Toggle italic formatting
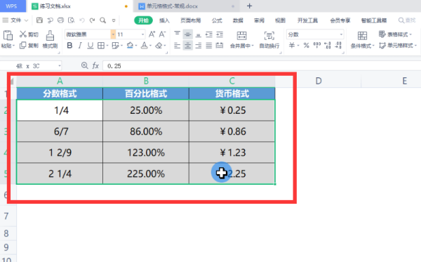 click(x=80, y=46)
